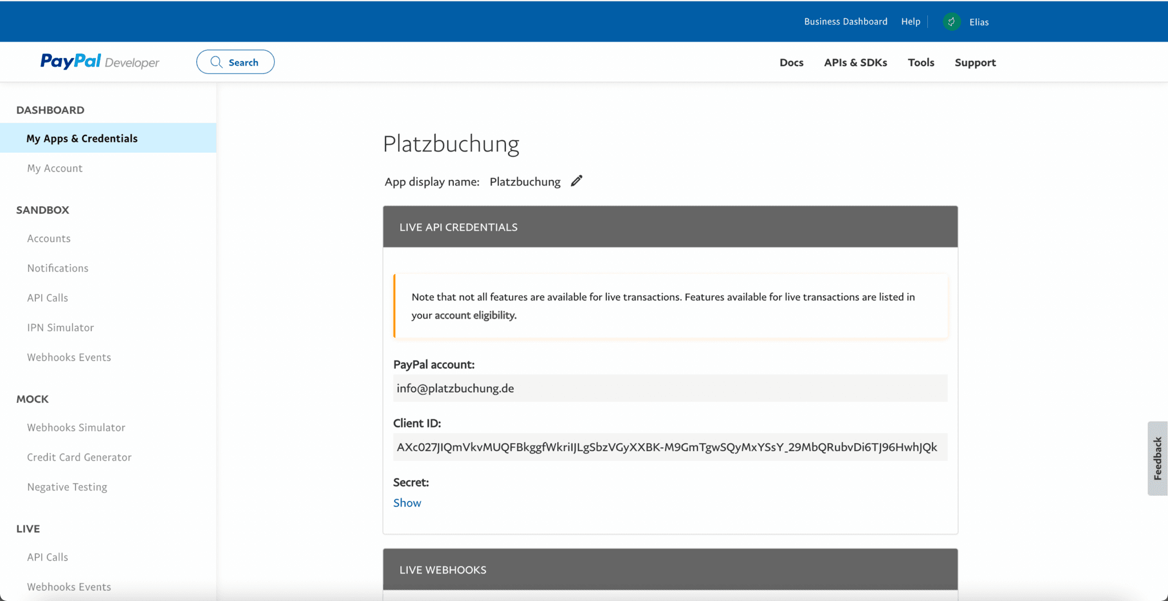Click the magnifier icon in Search
Image resolution: width=1168 pixels, height=601 pixels.
click(x=216, y=62)
